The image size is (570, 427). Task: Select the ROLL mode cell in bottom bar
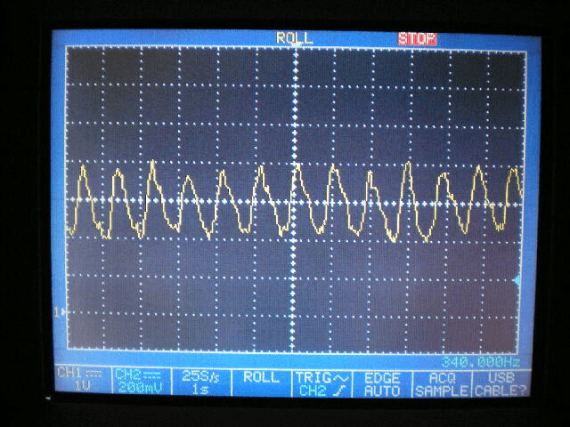pos(261,383)
